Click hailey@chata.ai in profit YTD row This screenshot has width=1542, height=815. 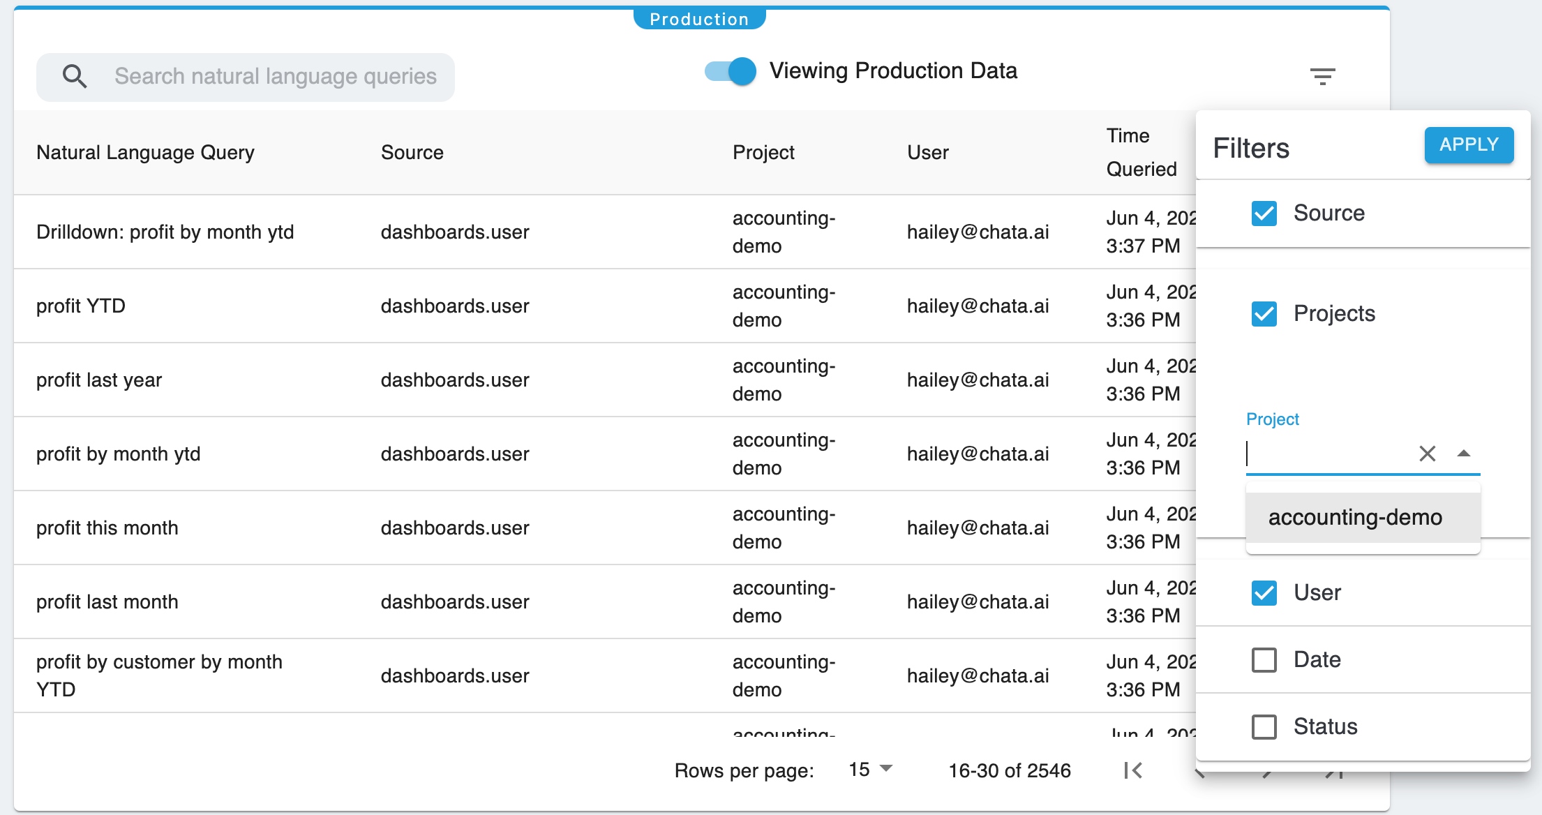[978, 306]
